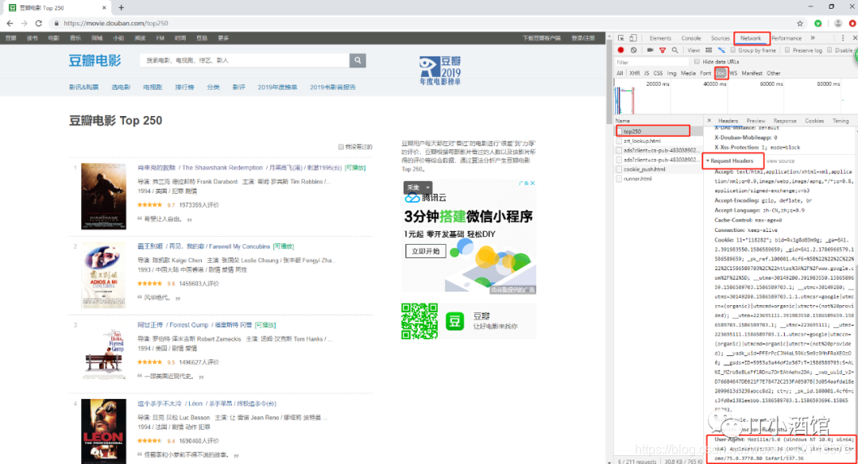Click the call-to-action button in the Tencent Cloud ad
This screenshot has width=858, height=464.
pos(425,251)
